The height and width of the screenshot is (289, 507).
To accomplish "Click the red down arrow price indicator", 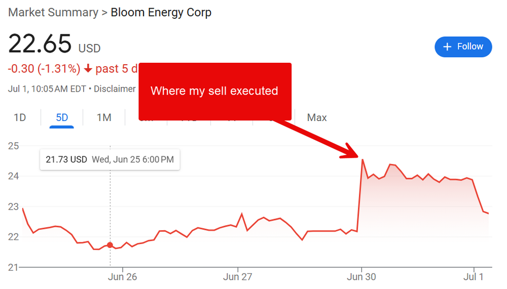I will pyautogui.click(x=88, y=69).
